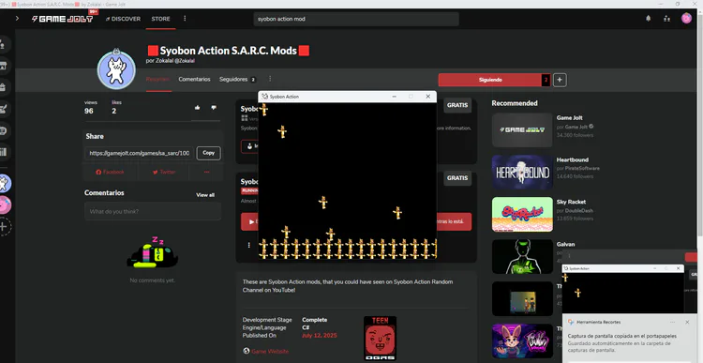
Task: Switch to the Comentarios tab
Action: 194,79
